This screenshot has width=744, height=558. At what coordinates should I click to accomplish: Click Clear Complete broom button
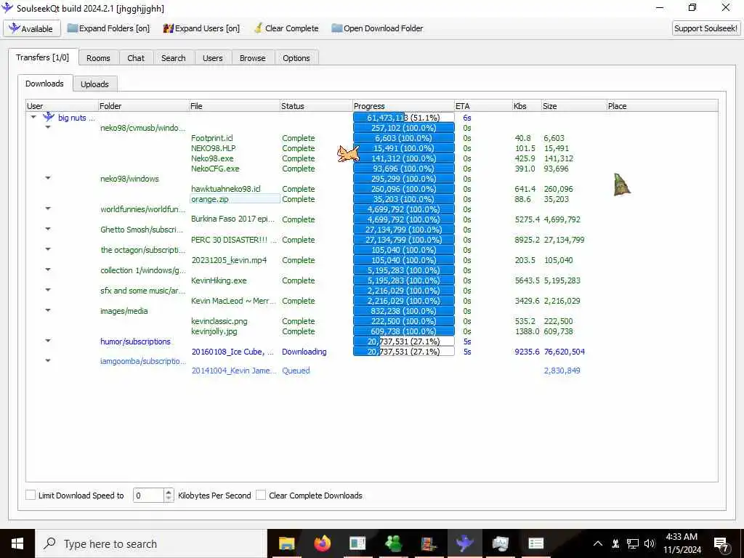tap(286, 28)
